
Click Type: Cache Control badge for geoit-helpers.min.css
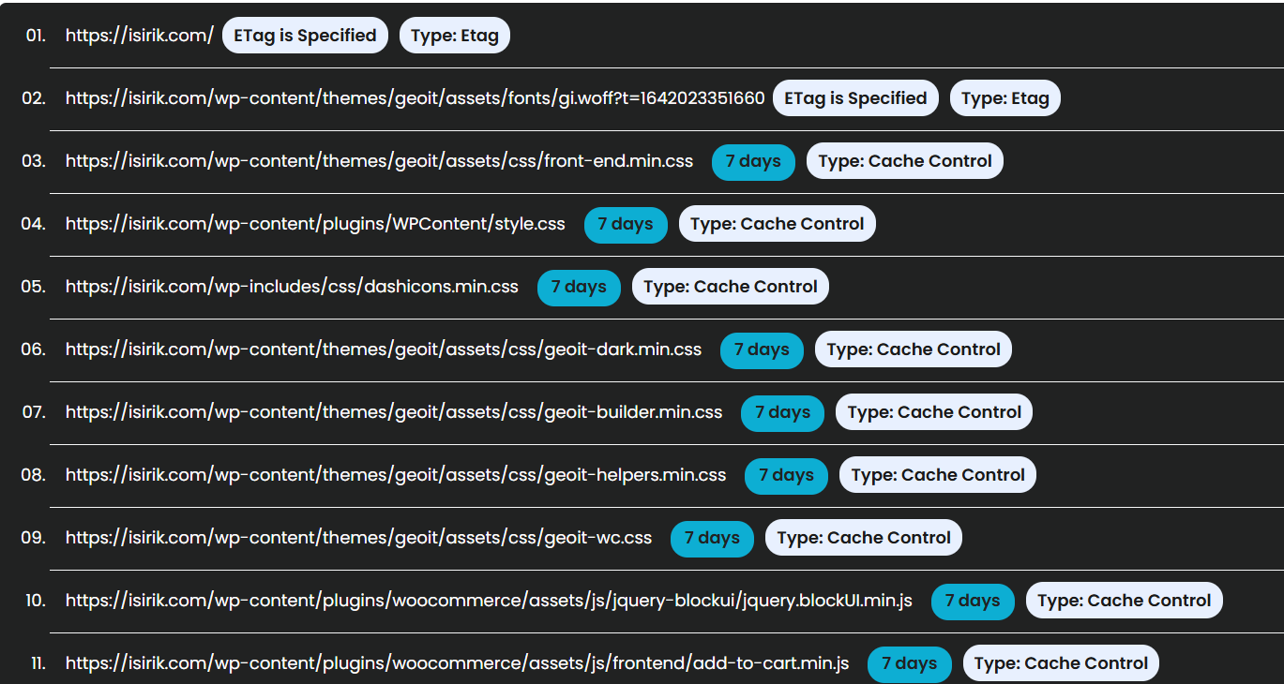[938, 475]
